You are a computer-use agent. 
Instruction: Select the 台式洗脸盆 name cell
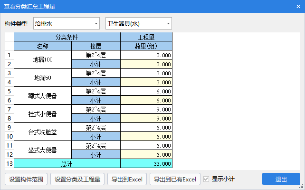coord(43,132)
